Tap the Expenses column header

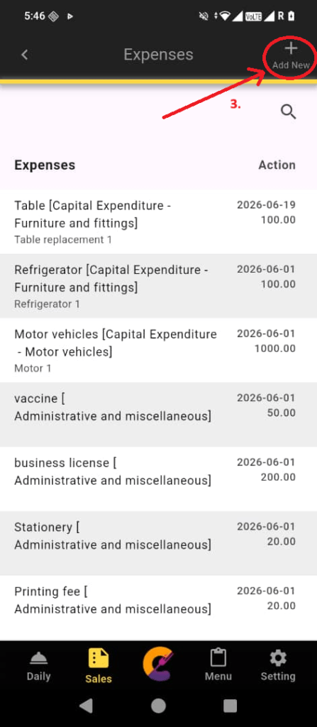click(45, 165)
